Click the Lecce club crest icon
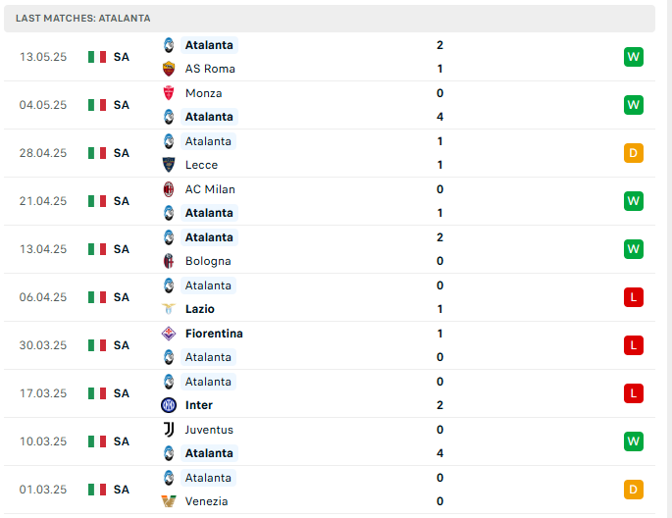This screenshot has width=672, height=518. coord(169,165)
